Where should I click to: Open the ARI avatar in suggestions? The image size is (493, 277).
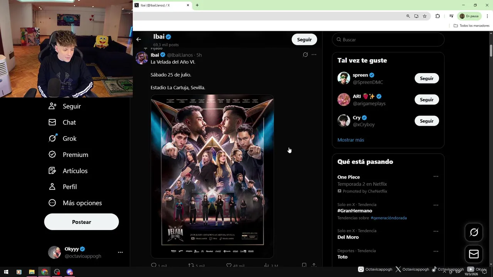pyautogui.click(x=344, y=100)
